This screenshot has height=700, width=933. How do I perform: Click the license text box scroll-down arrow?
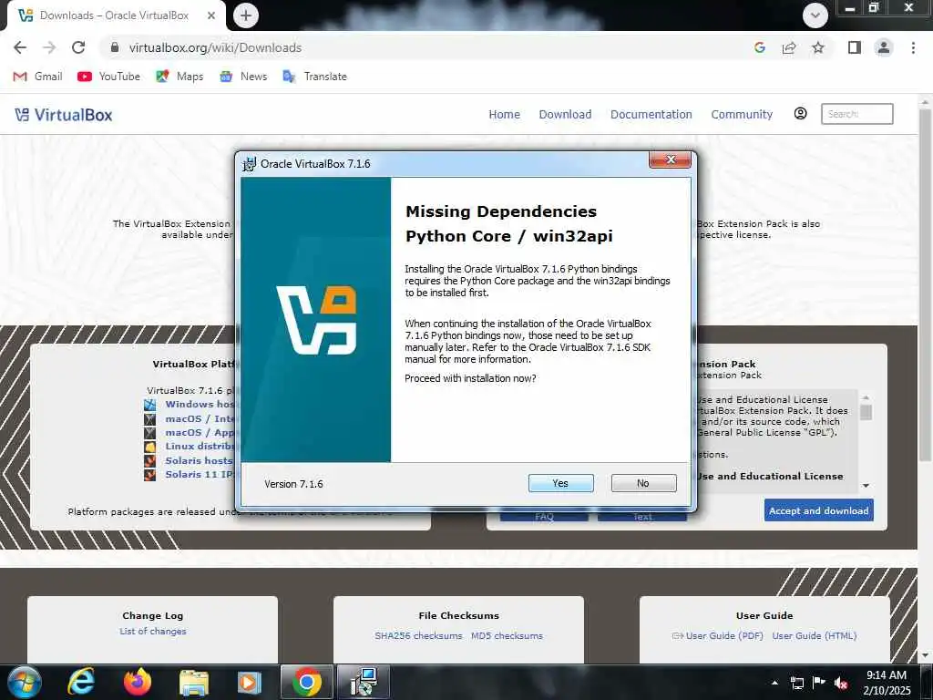coord(866,486)
